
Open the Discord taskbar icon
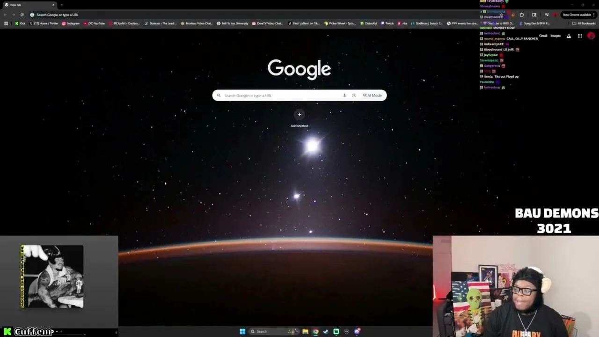[357, 331]
